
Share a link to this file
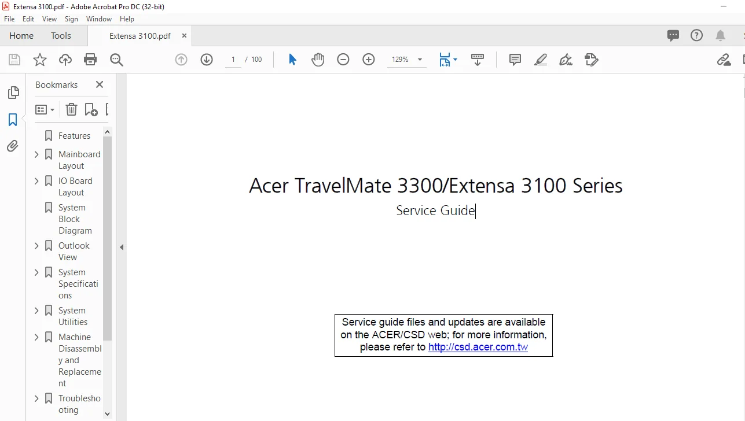click(x=724, y=60)
